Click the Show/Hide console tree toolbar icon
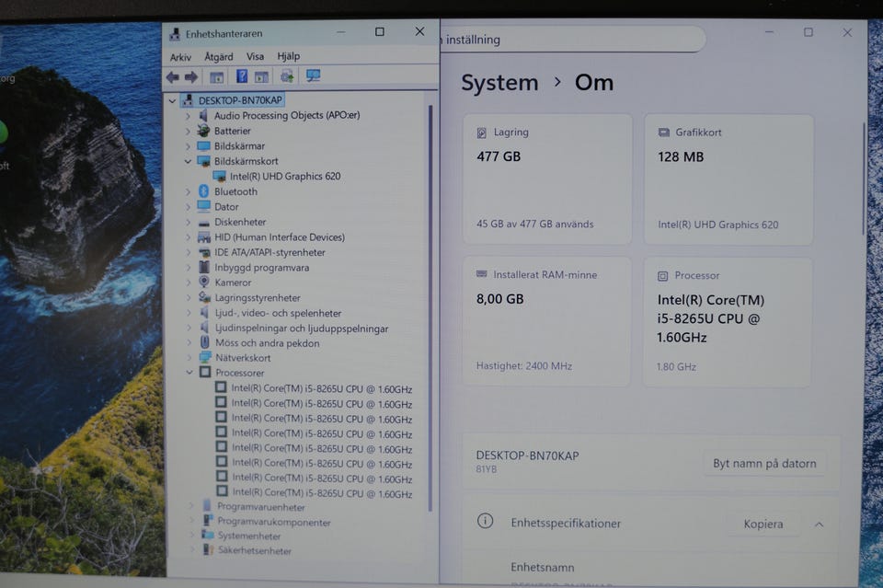Image resolution: width=883 pixels, height=588 pixels. [216, 76]
